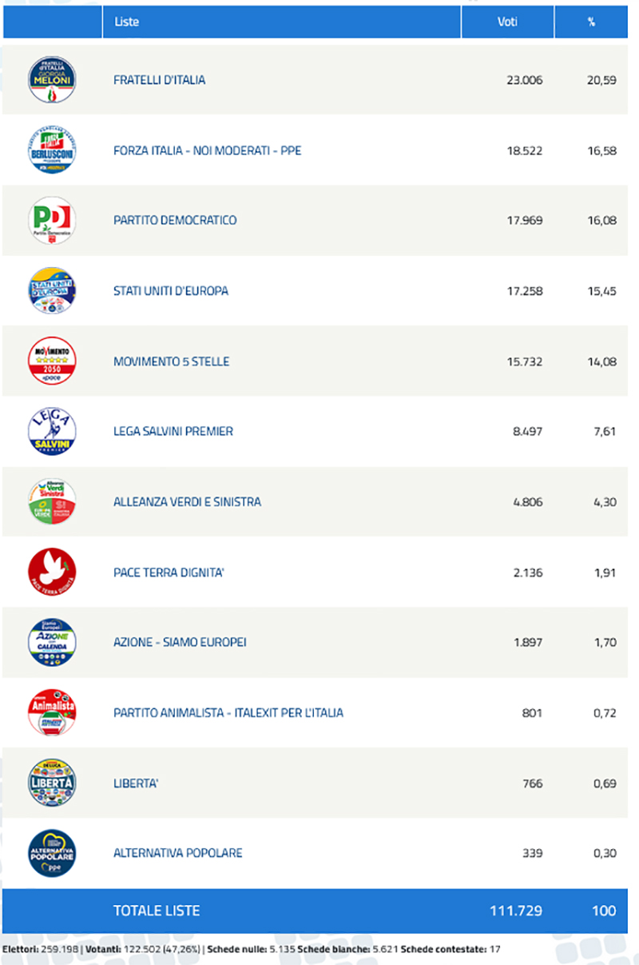Open the FRATELLI D'ITALIA list name
Image resolution: width=639 pixels, height=965 pixels.
159,80
